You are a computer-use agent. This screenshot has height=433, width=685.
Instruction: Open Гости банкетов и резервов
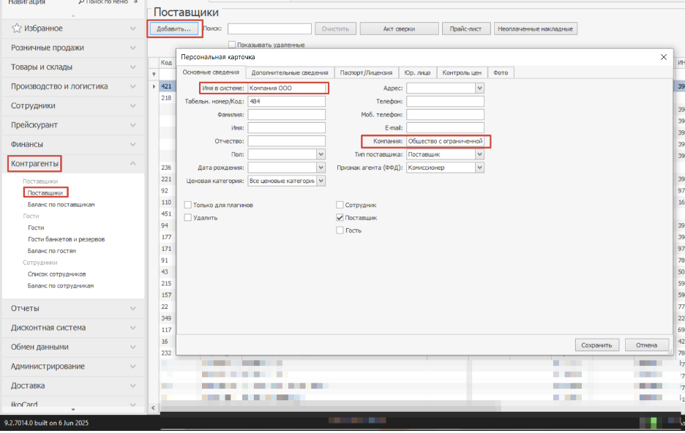tap(66, 239)
